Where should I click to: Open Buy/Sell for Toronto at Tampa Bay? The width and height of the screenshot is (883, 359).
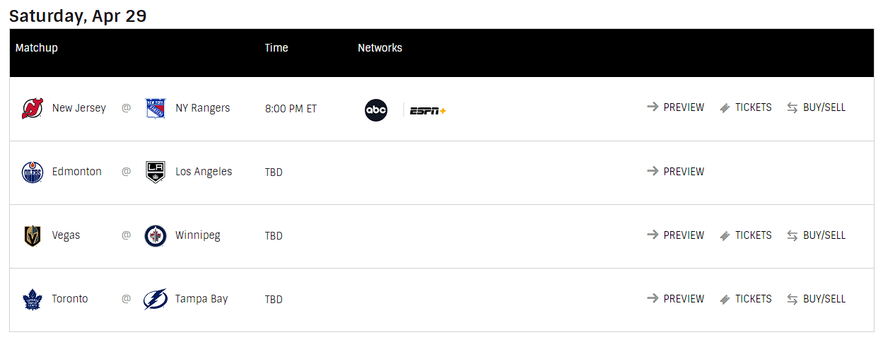[816, 299]
